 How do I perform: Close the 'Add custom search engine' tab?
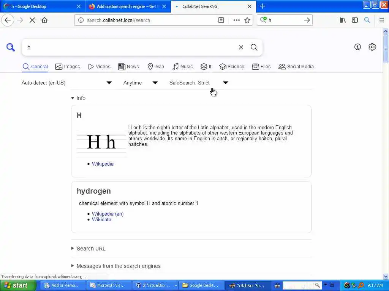[164, 6]
